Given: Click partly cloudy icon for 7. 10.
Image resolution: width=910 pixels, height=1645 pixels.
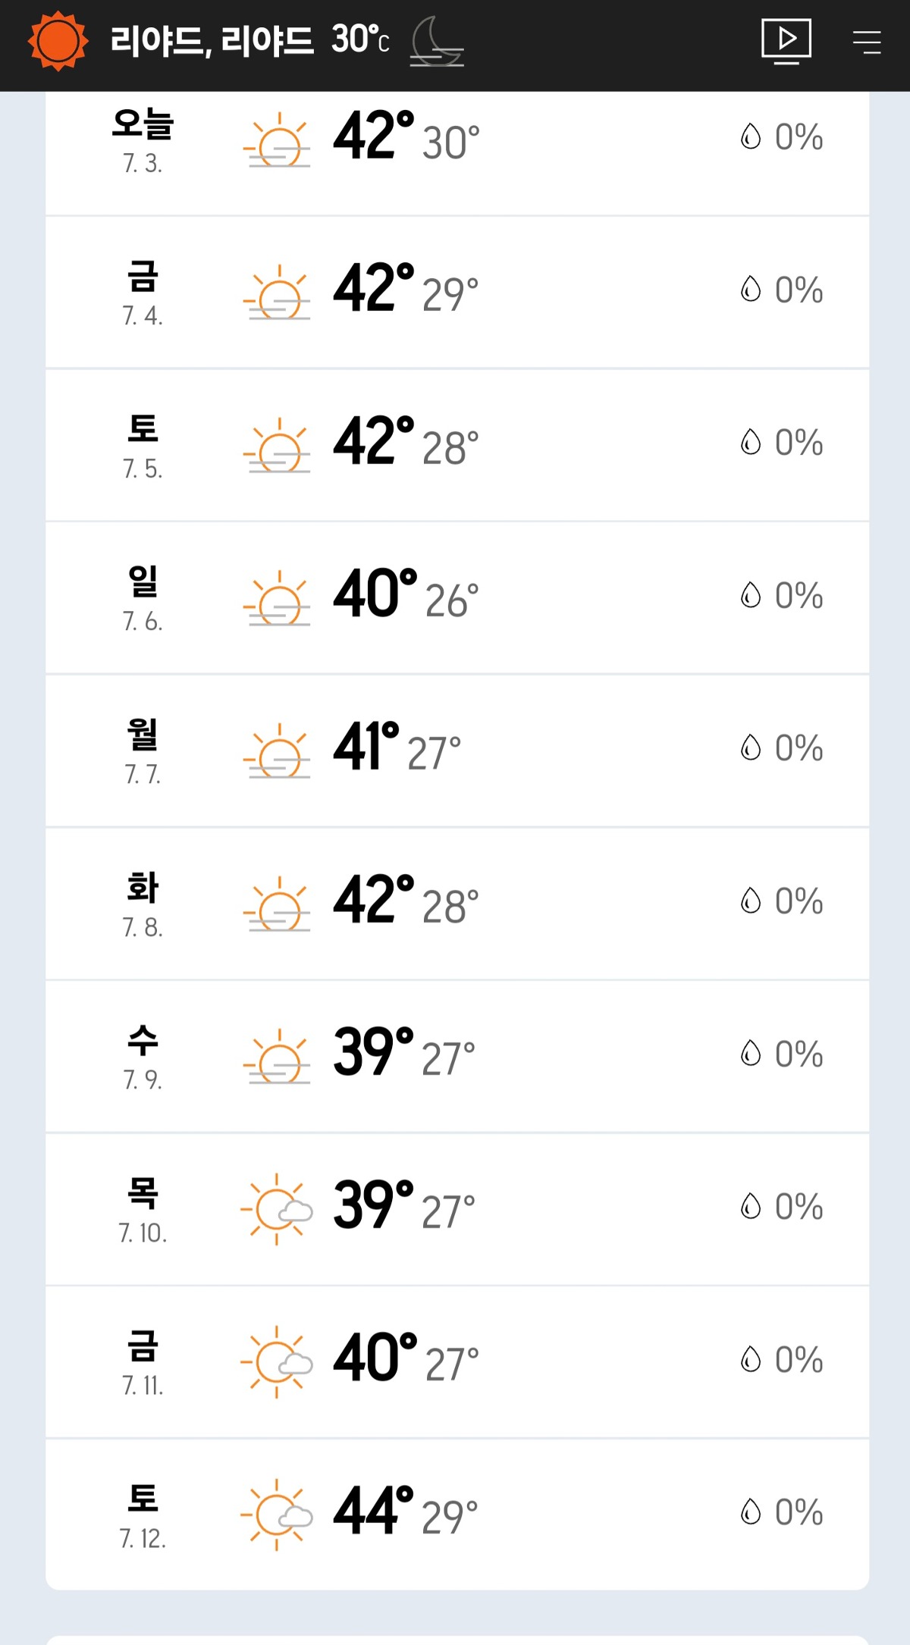Looking at the screenshot, I should coord(277,1208).
